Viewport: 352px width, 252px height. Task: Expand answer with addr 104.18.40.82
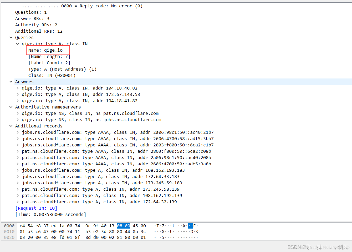[17, 88]
